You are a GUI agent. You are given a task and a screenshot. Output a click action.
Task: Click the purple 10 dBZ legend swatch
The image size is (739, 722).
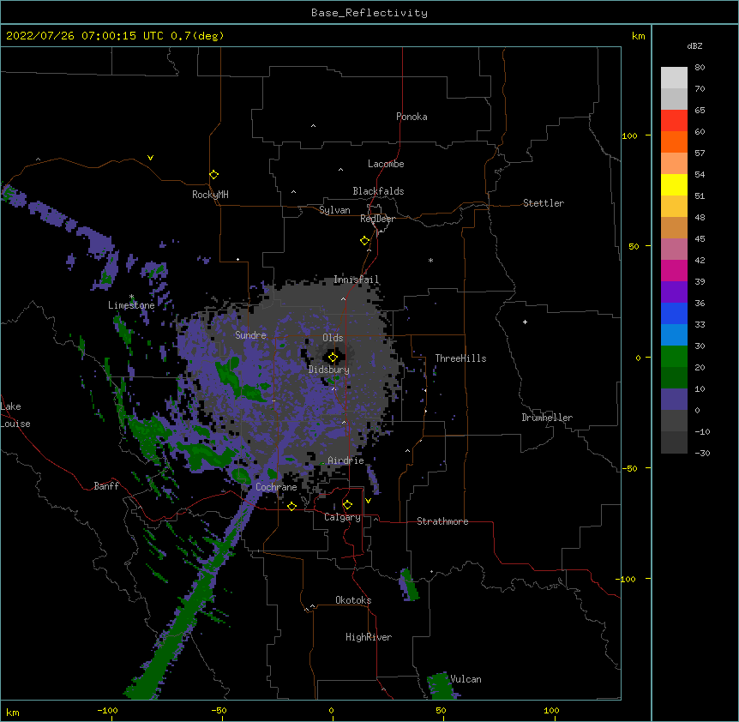point(674,400)
